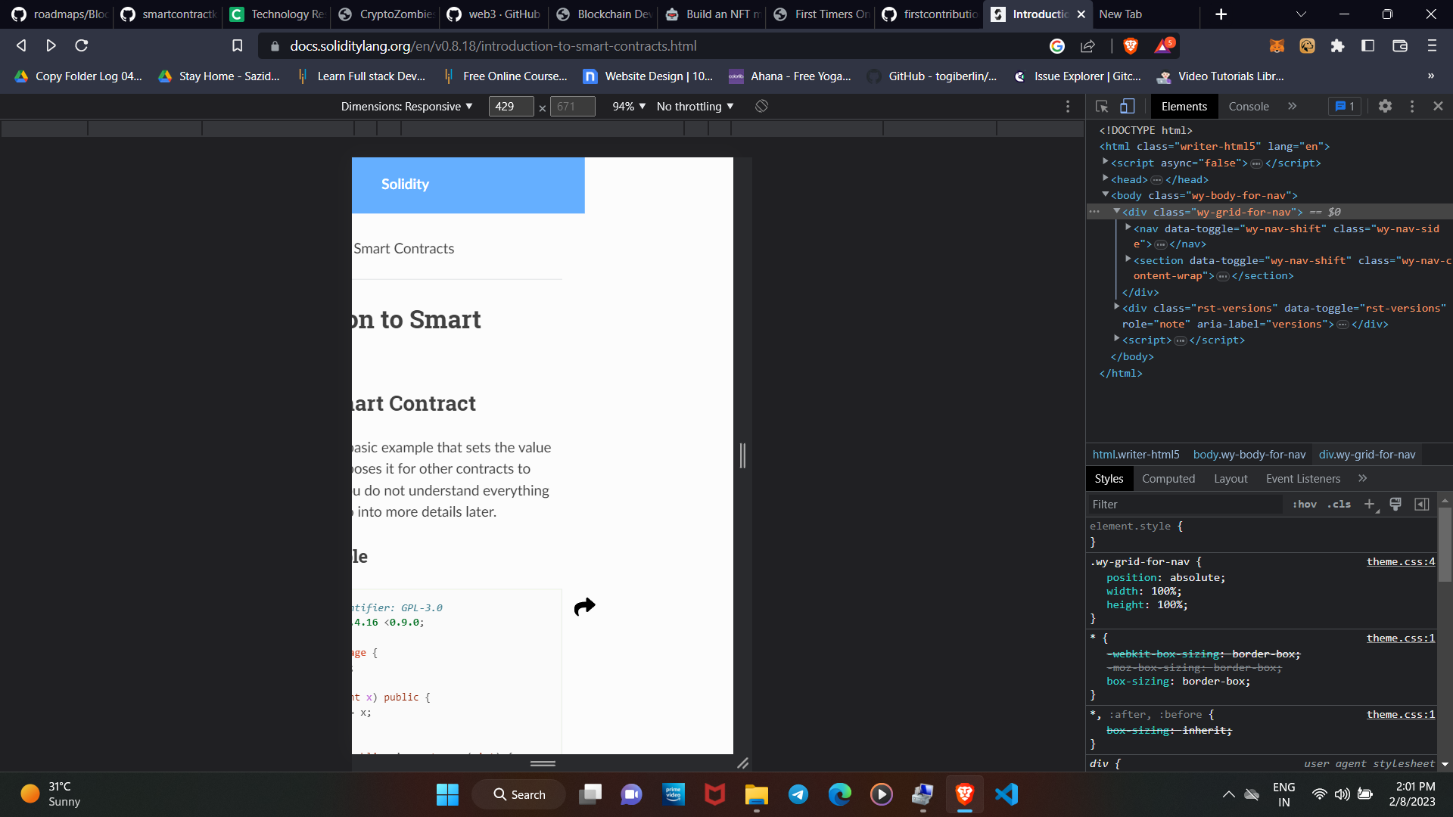Select the inspect element tool

[x=1101, y=106]
